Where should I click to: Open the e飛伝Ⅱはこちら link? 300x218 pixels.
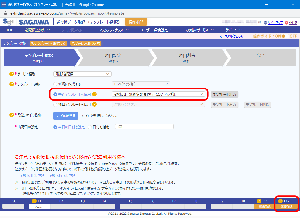click(x=33, y=175)
